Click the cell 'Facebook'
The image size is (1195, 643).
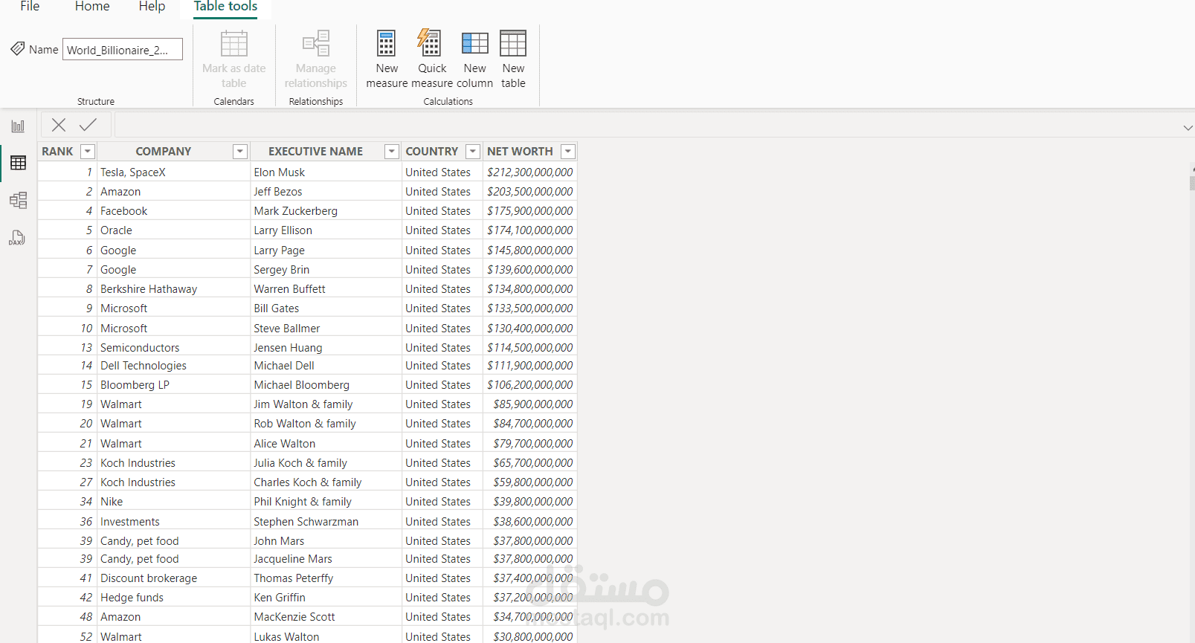click(x=173, y=211)
